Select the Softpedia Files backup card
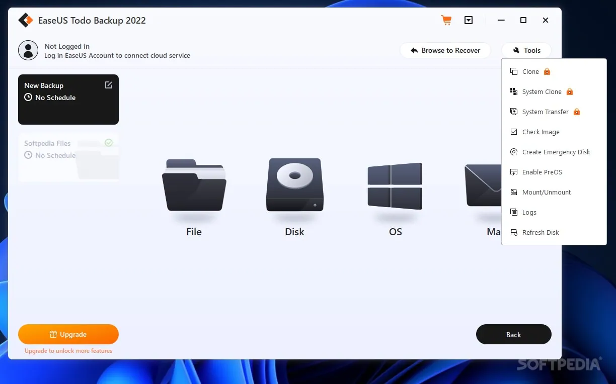The height and width of the screenshot is (384, 616). pos(68,157)
